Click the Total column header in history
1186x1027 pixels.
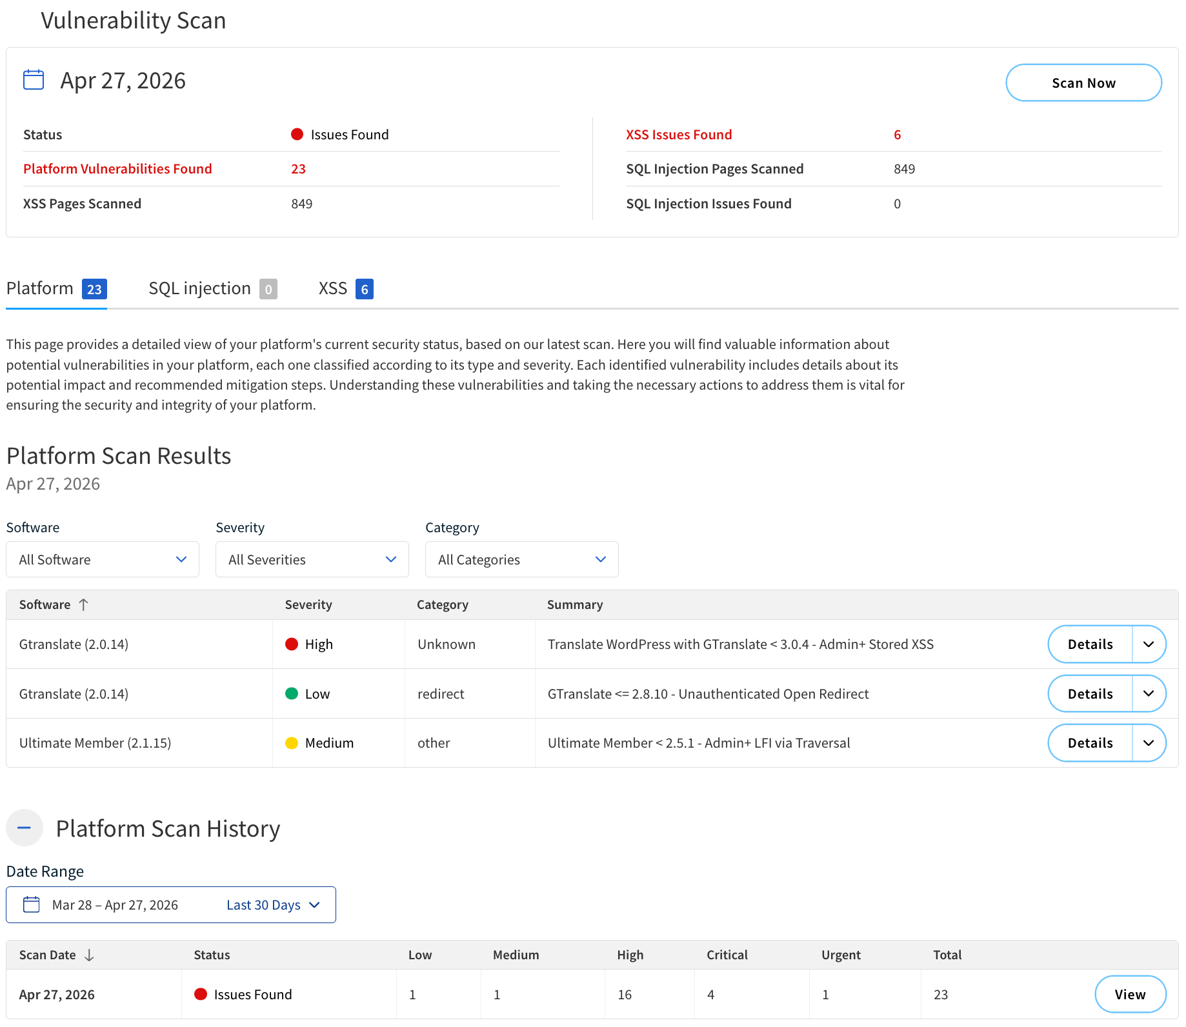[x=947, y=955]
